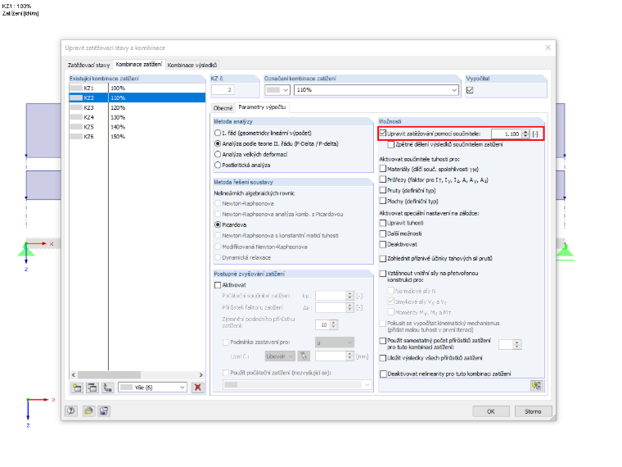Check Pruty (definiční typ) option

click(383, 191)
